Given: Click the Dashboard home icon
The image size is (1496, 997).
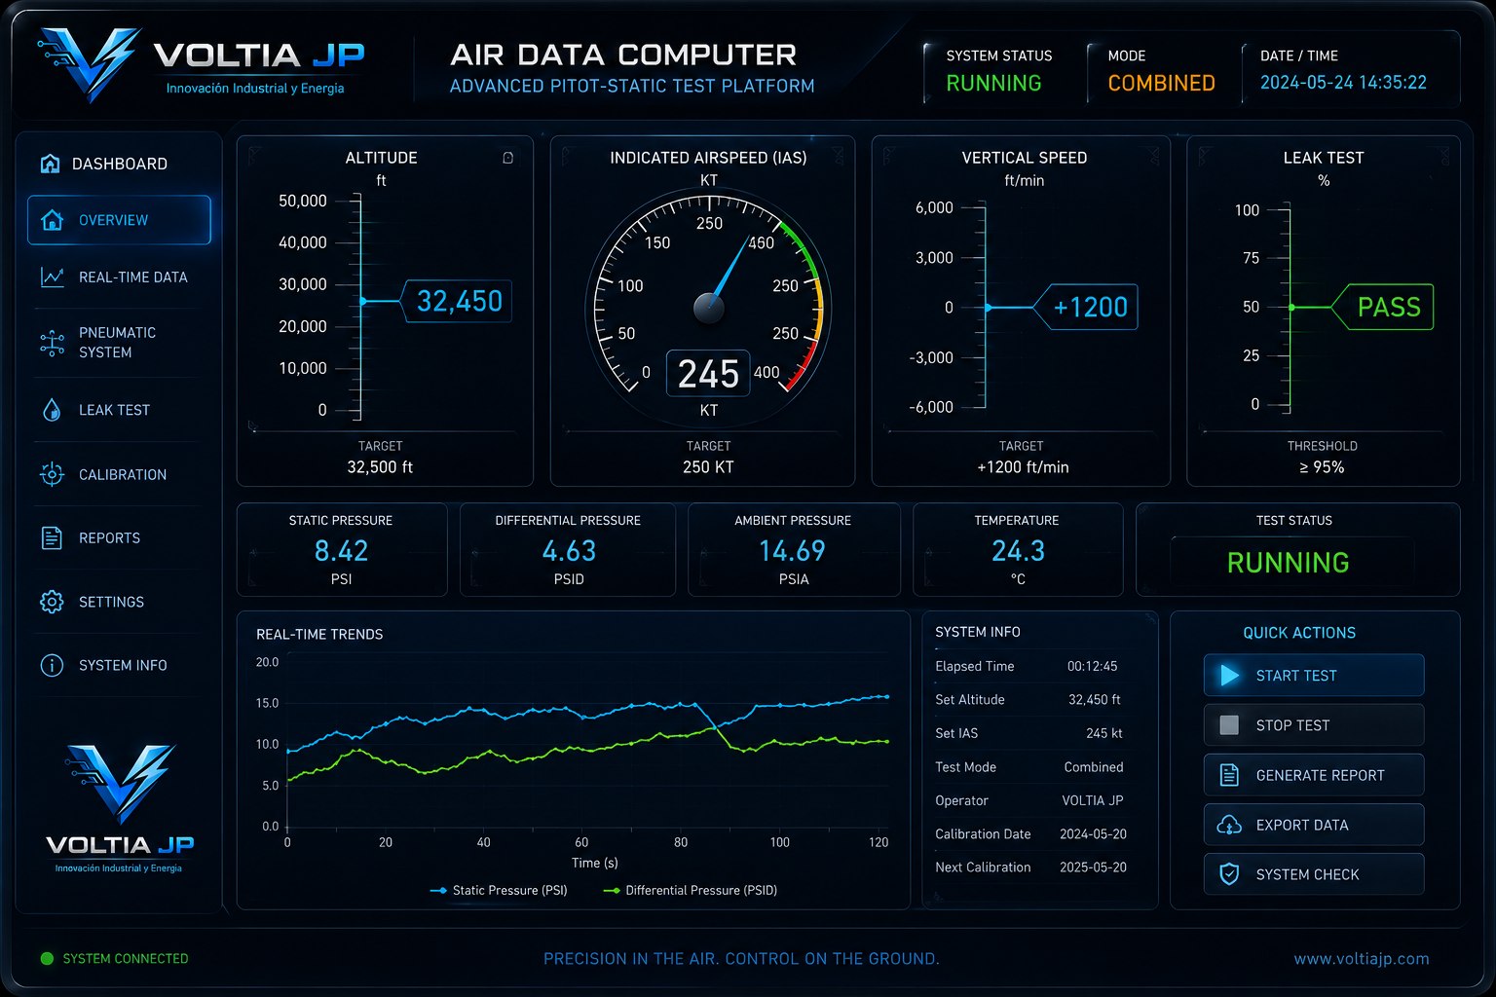Looking at the screenshot, I should [50, 164].
